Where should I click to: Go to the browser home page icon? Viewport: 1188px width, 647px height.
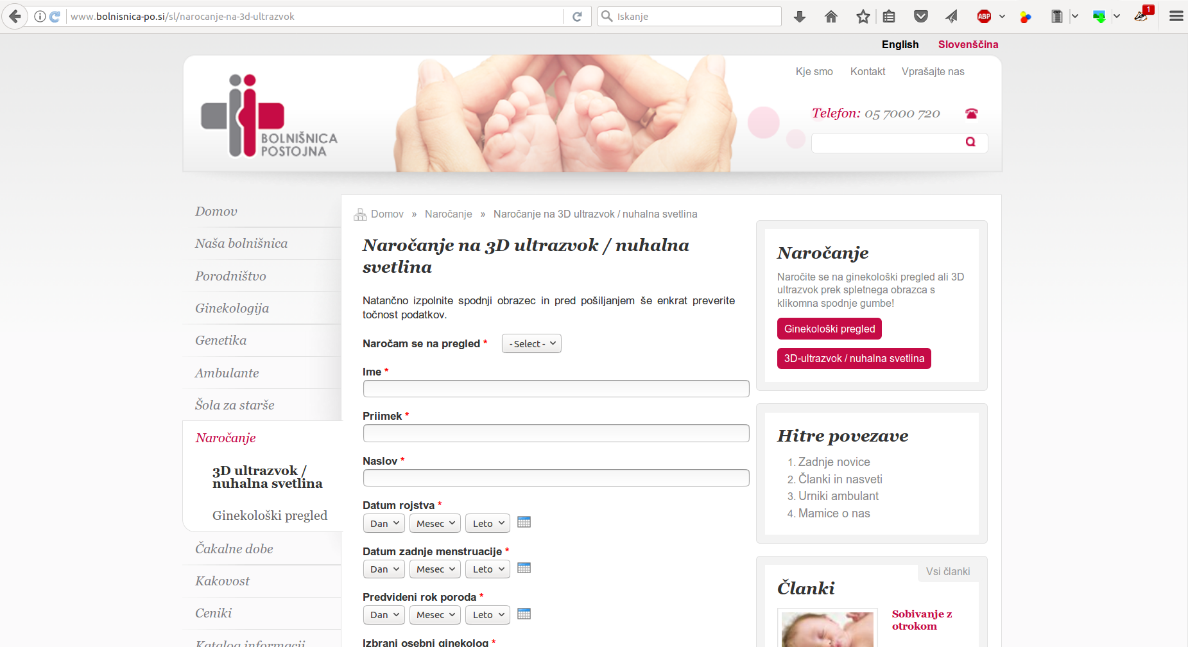pyautogui.click(x=831, y=17)
